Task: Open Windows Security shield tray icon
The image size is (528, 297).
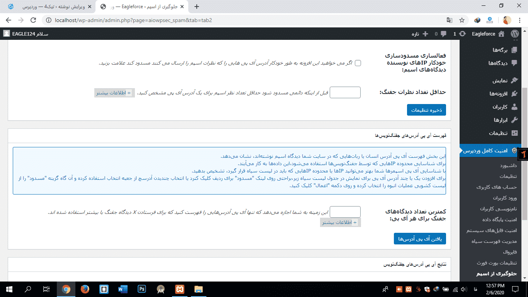Action: pyautogui.click(x=427, y=289)
